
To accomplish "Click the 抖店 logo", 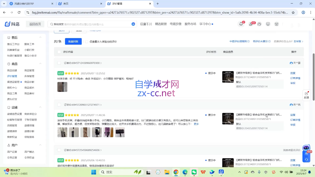I will click(x=12, y=24).
